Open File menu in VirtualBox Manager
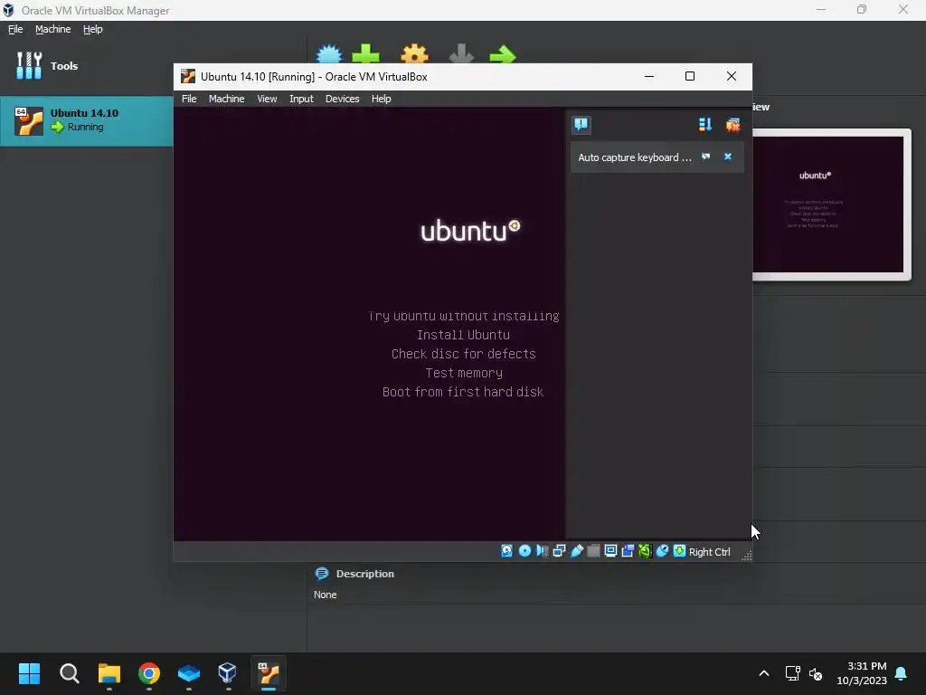The height and width of the screenshot is (695, 926). 15,29
